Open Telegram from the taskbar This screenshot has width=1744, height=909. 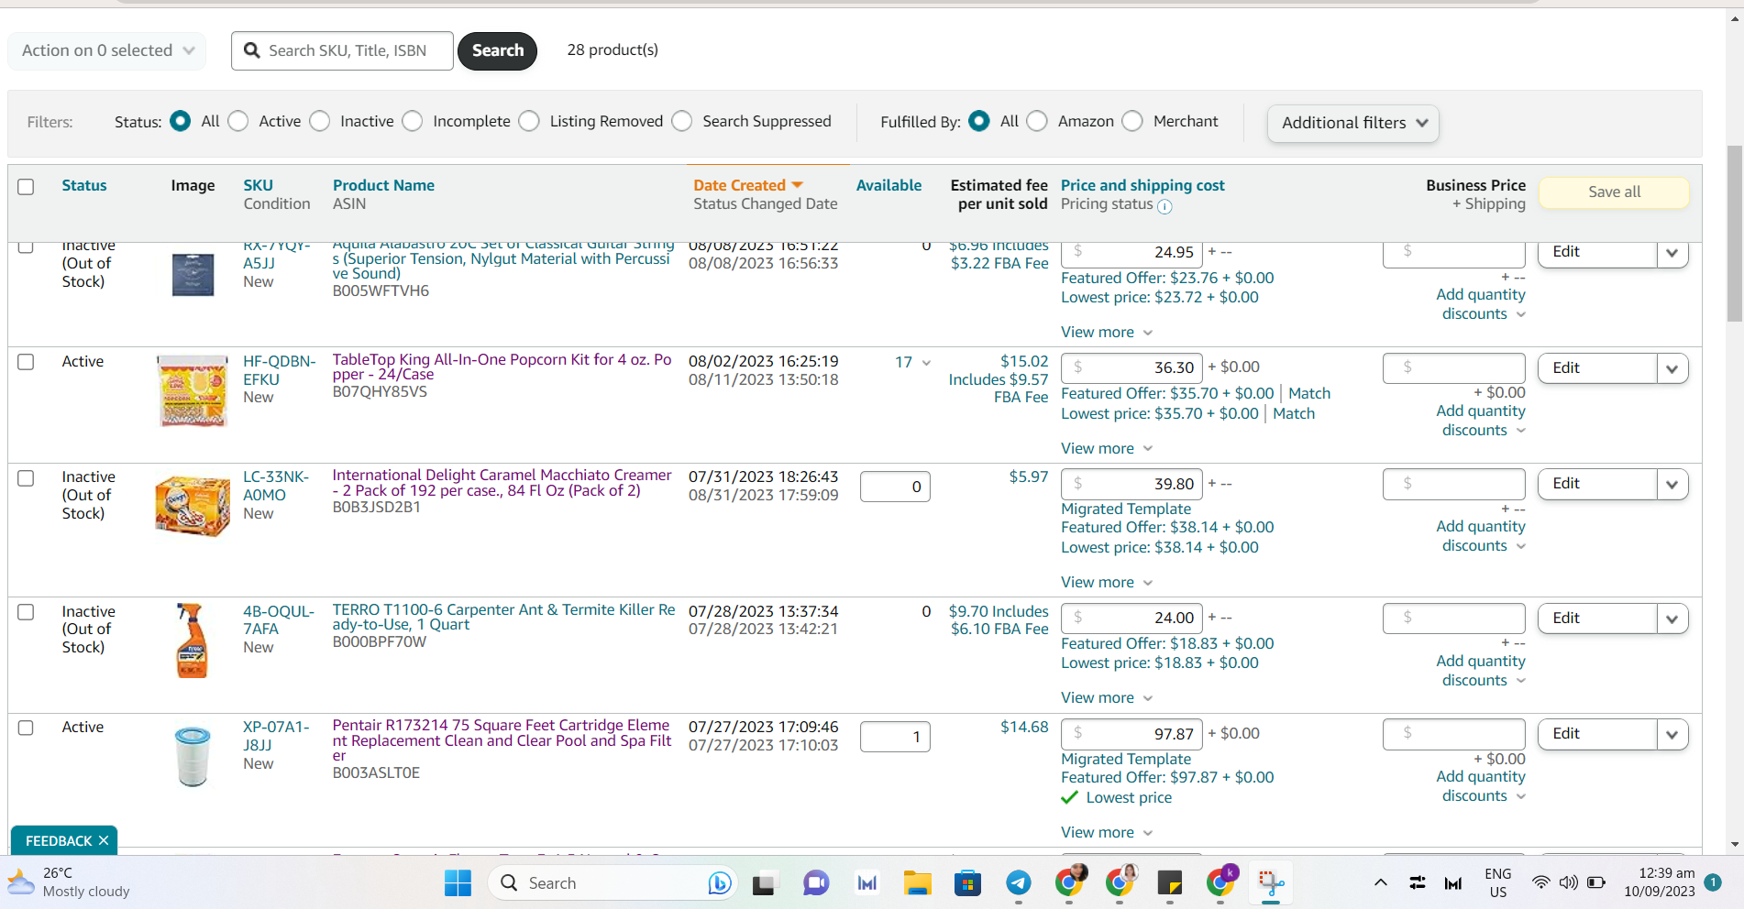click(x=1018, y=882)
